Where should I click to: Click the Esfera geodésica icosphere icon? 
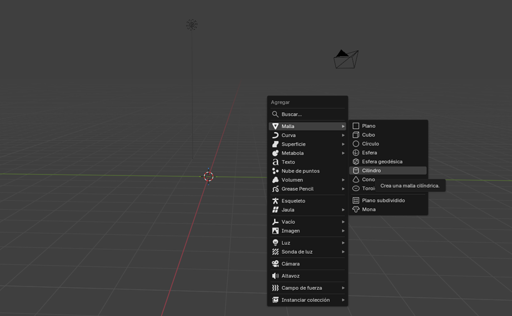coord(356,162)
